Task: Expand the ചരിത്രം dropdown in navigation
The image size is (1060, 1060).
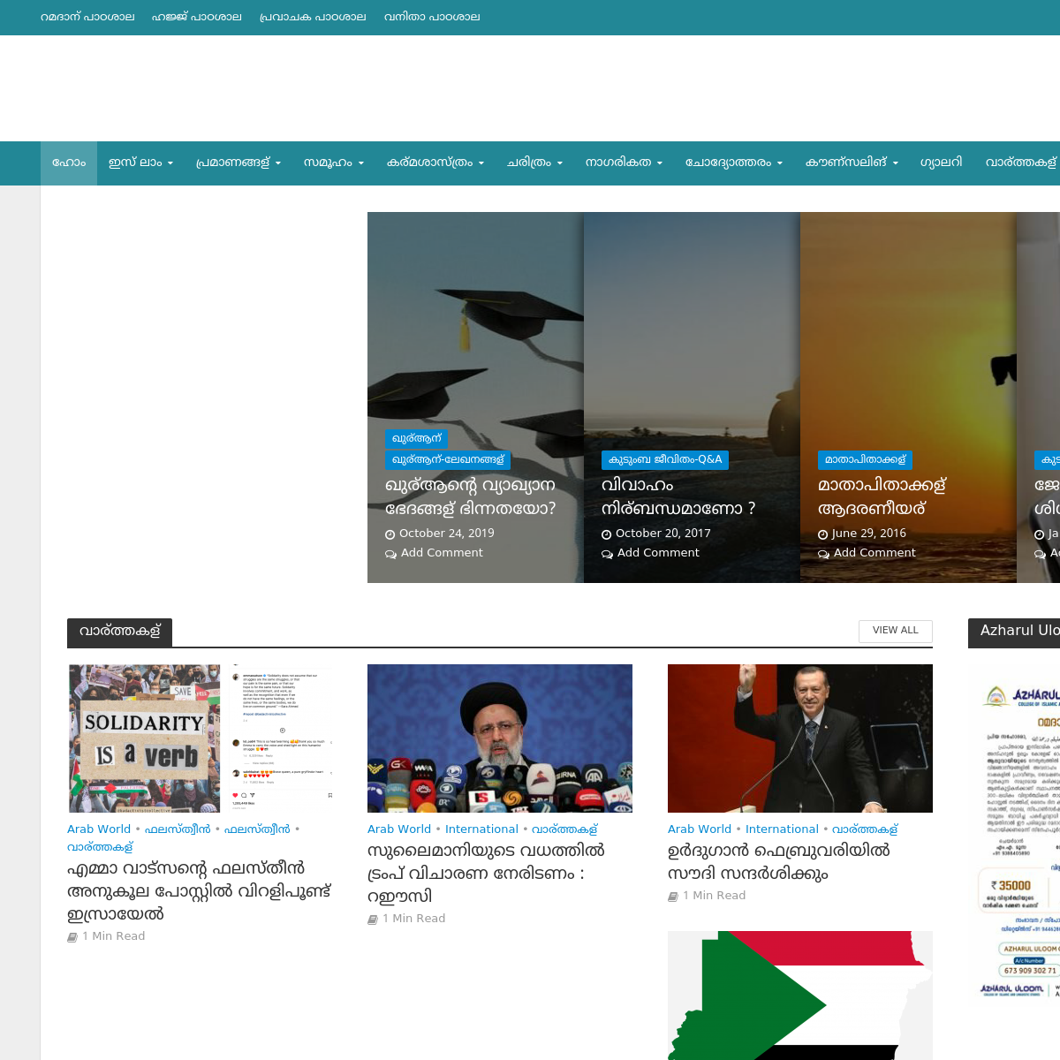Action: [534, 163]
